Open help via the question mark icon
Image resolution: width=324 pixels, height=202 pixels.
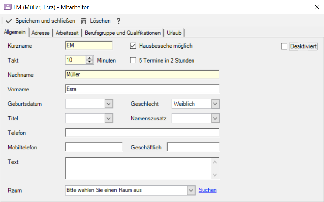118,21
